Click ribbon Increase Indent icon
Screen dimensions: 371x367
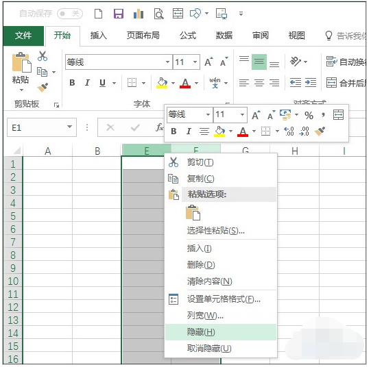pos(311,83)
